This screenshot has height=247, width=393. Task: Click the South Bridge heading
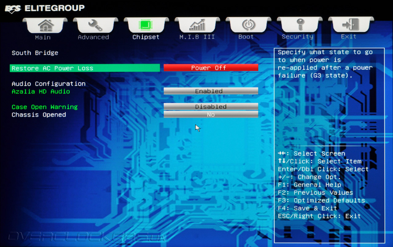(35, 53)
